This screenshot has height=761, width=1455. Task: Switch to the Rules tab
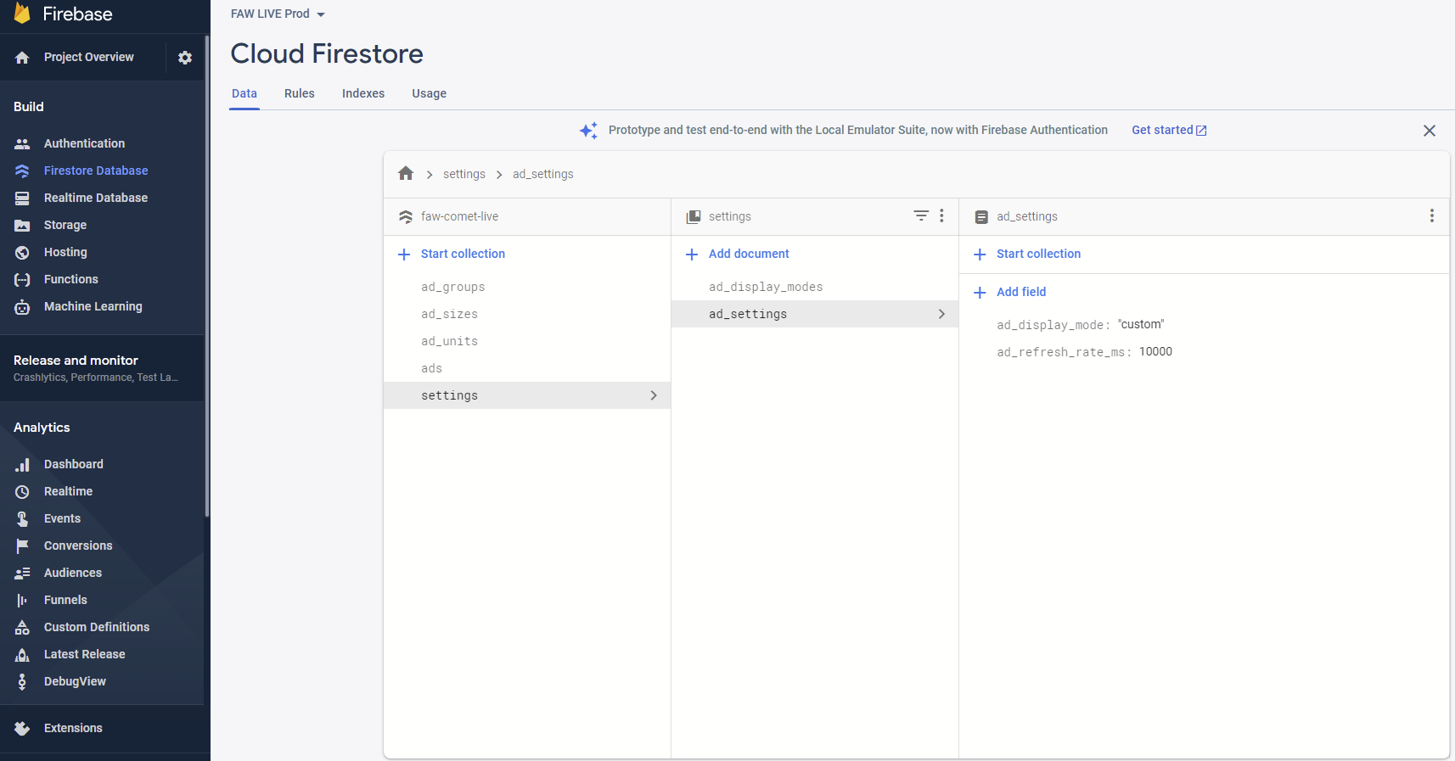(299, 93)
